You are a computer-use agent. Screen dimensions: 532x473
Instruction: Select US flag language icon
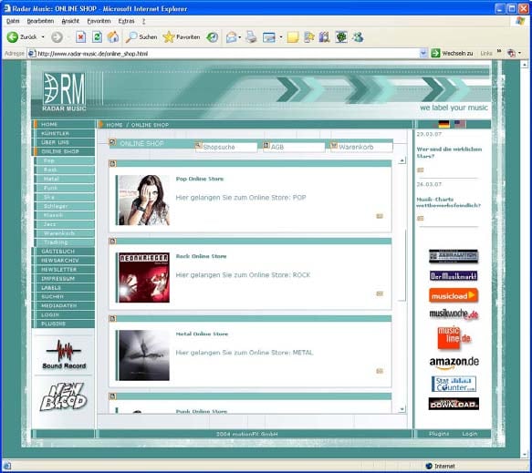460,124
